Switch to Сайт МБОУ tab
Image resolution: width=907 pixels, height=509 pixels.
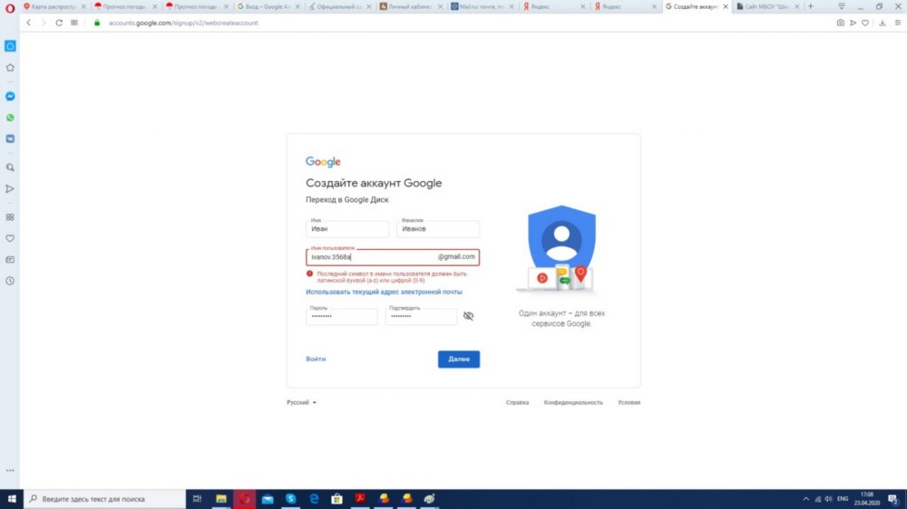point(766,6)
